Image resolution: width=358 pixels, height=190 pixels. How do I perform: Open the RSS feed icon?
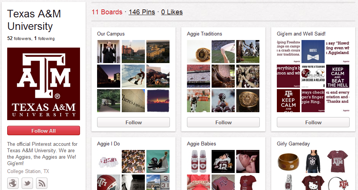[x=41, y=183]
